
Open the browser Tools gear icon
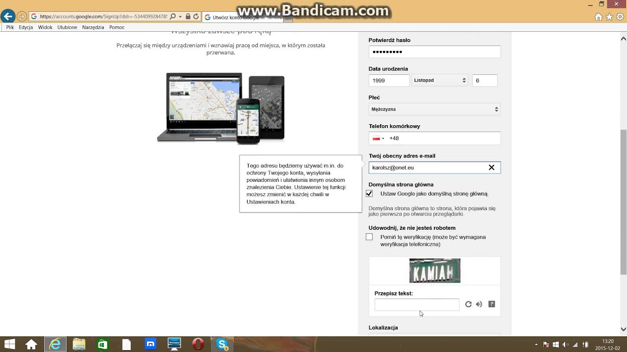620,17
